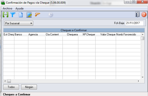Image resolution: width=148 pixels, height=96 pixels.
Task: Click the blank document new icon
Action: [21, 15]
